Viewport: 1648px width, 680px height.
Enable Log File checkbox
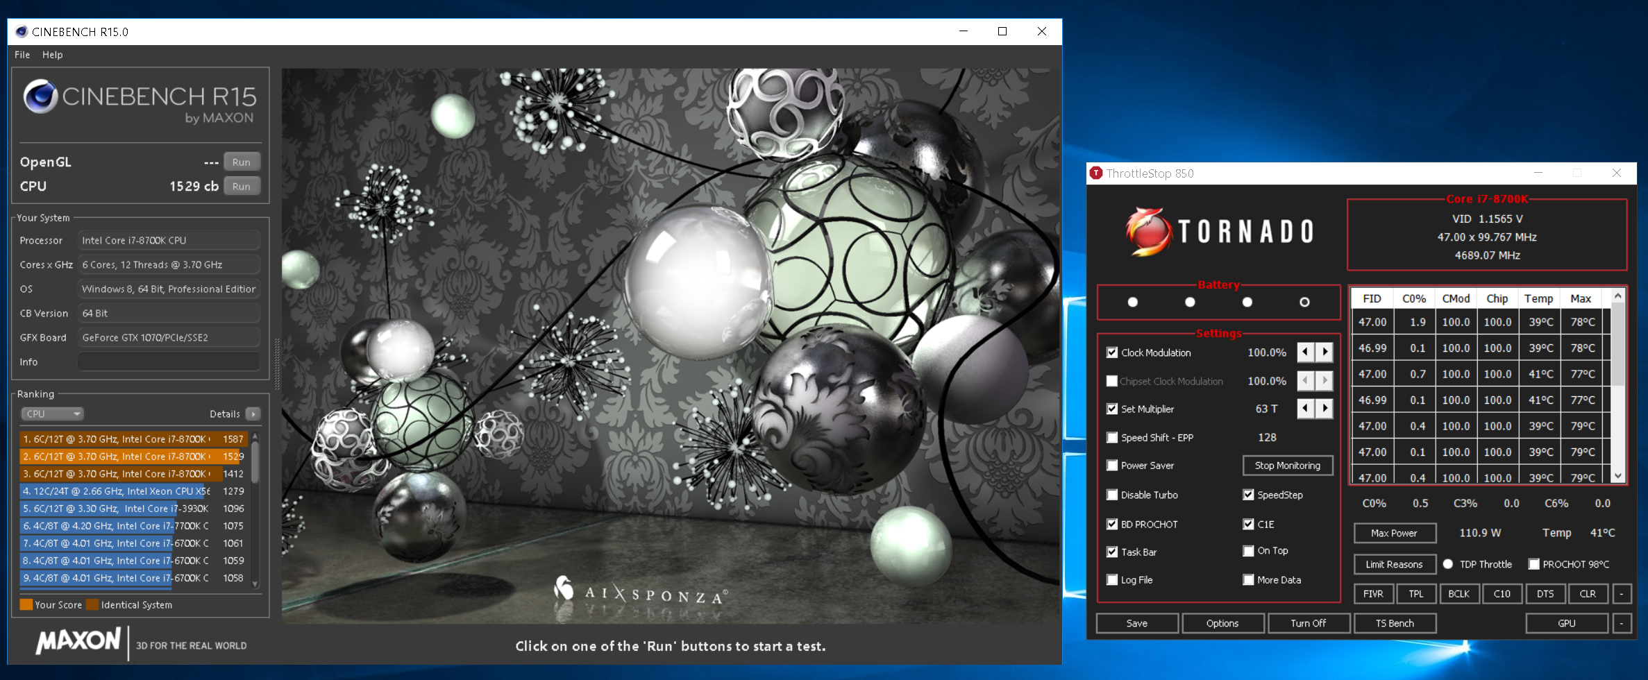tap(1112, 580)
